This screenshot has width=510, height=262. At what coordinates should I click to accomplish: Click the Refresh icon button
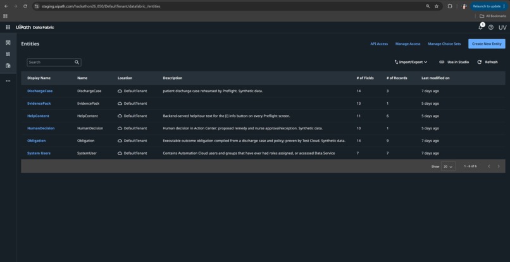point(479,62)
